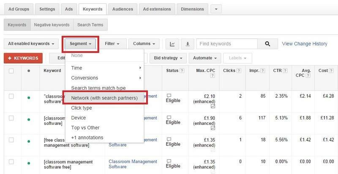Select Network (with search partners) segment
Screen dimensions: 338x174
104,98
